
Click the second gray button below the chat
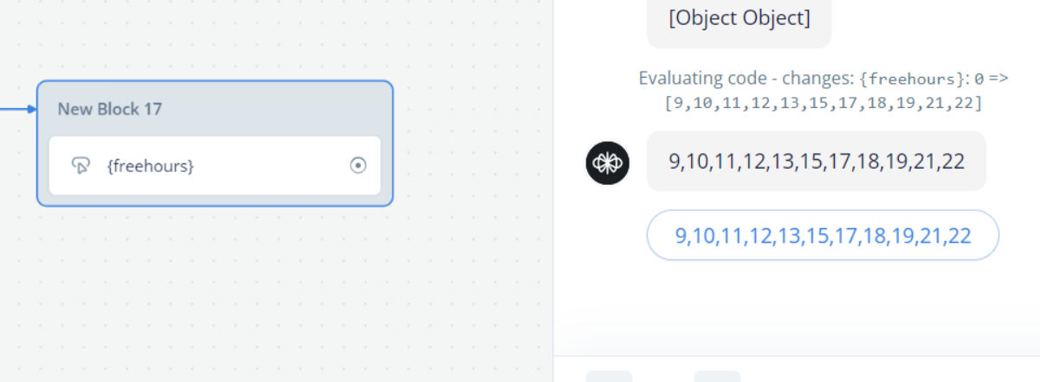click(x=717, y=376)
